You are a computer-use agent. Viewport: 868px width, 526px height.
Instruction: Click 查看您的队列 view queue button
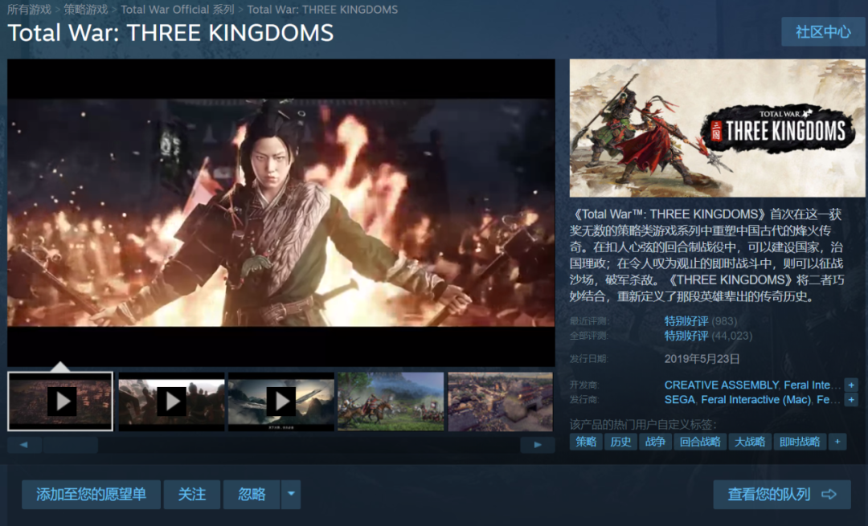pos(782,494)
